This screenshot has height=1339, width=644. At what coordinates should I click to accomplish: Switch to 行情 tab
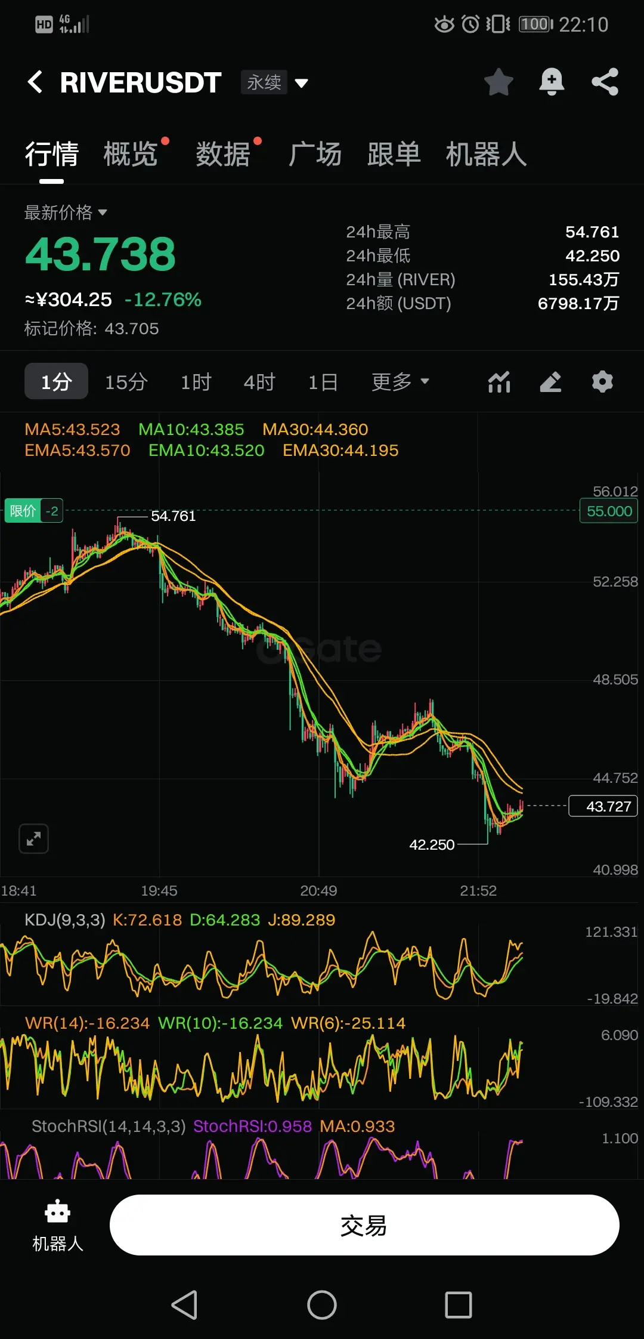coord(52,155)
